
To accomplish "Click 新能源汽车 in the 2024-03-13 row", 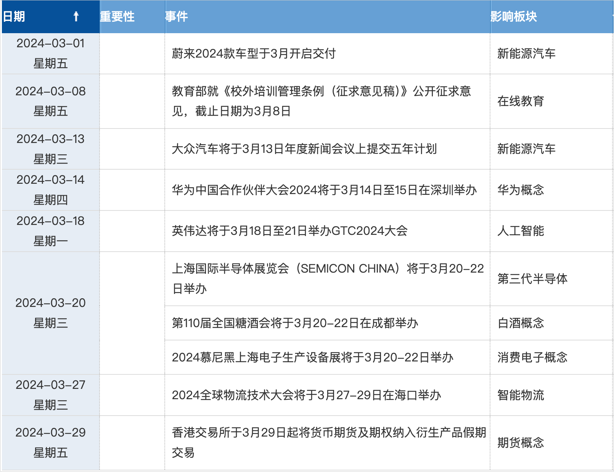I will click(x=526, y=149).
